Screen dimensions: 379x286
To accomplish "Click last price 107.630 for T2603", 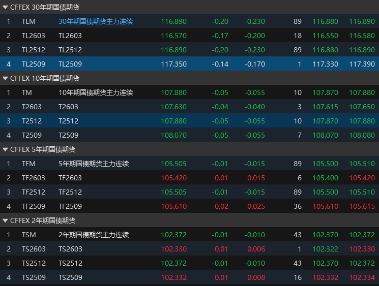I will 174,107.
